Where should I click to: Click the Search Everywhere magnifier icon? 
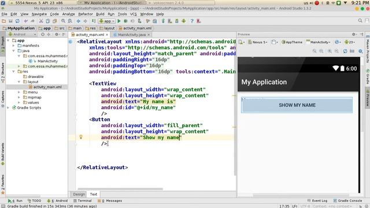coord(360,21)
